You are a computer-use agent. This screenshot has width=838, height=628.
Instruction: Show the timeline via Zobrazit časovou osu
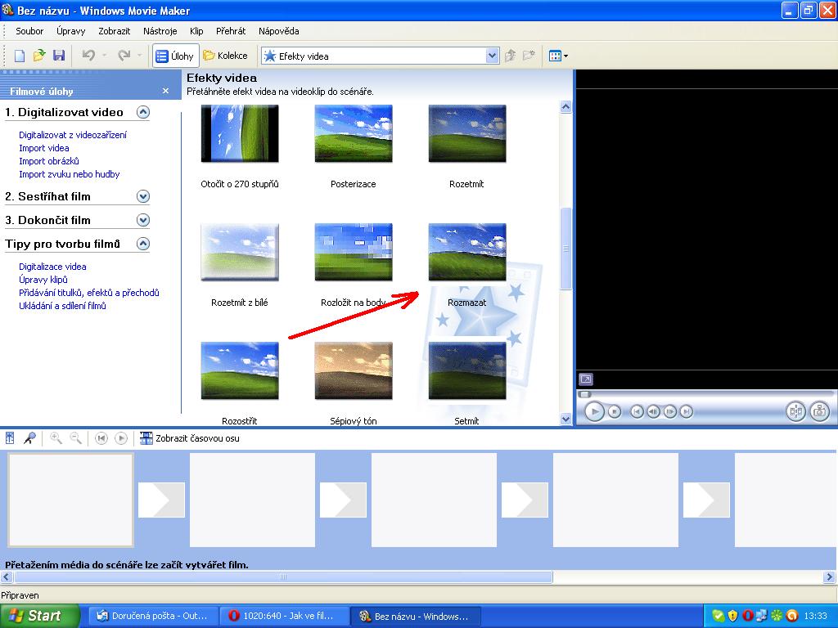pos(190,438)
